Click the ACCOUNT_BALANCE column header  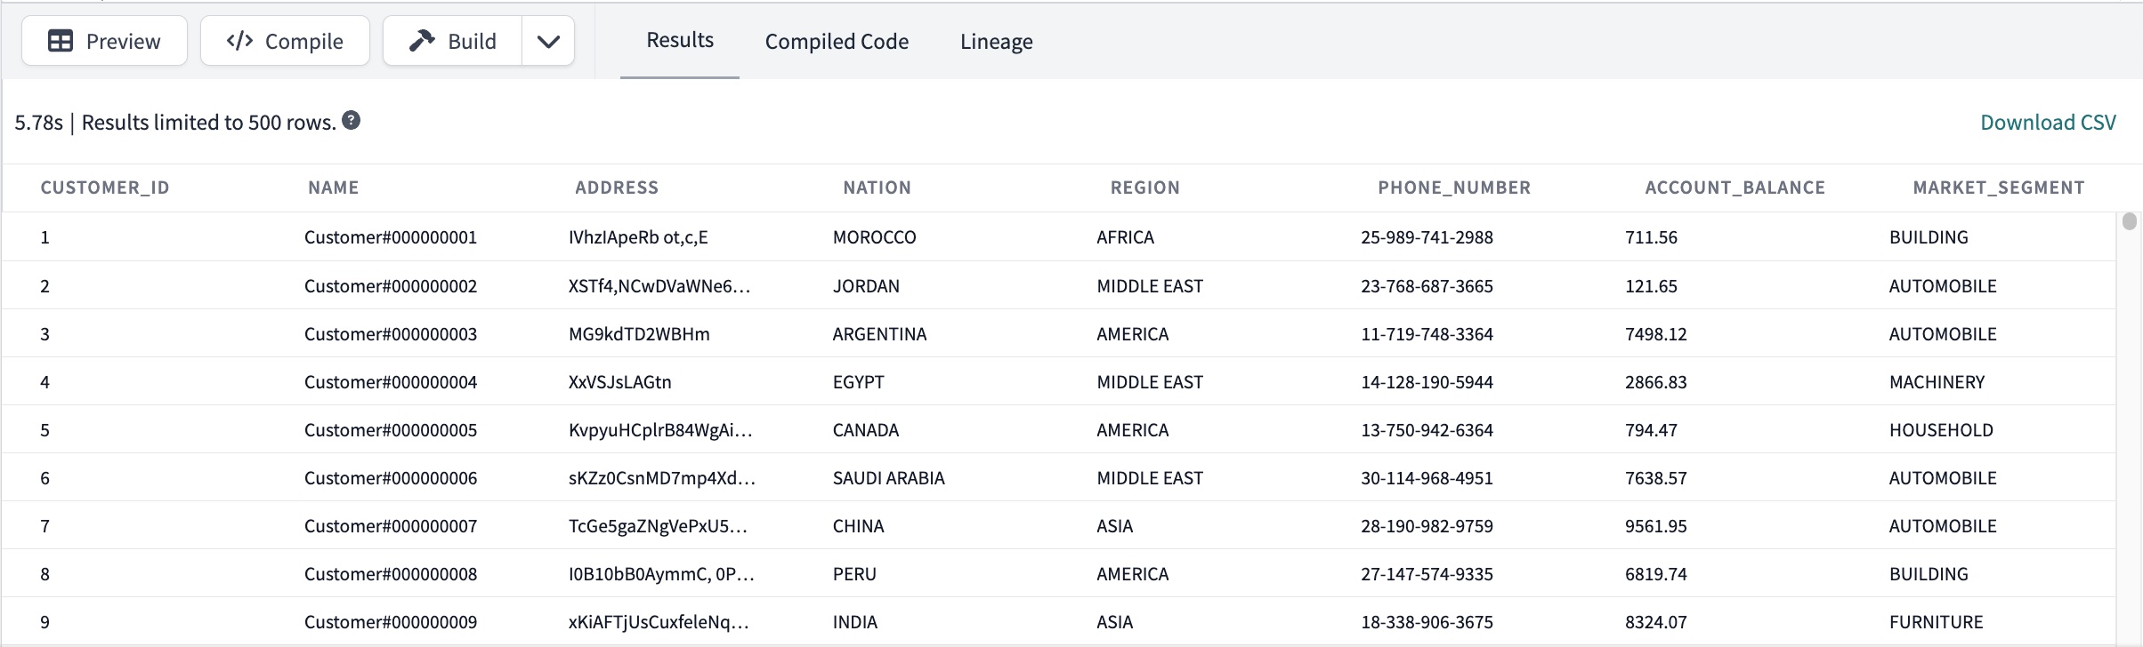(x=1734, y=187)
